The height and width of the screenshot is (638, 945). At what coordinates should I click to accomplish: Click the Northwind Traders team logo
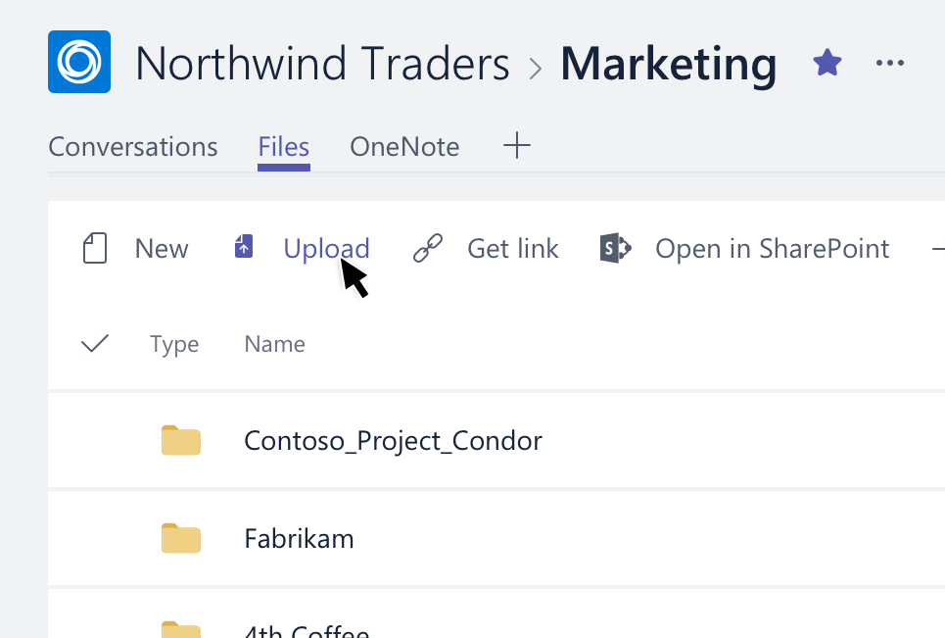(x=79, y=62)
